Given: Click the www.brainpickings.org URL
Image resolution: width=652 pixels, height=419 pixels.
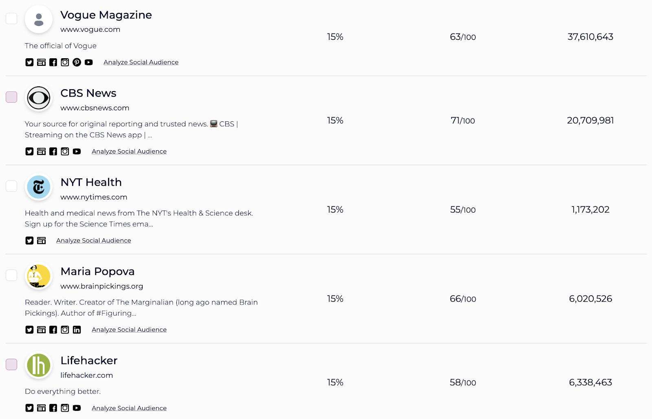Looking at the screenshot, I should click(x=101, y=286).
